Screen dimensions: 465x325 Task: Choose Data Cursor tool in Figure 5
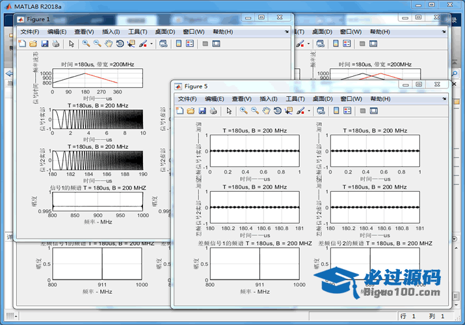[x=289, y=111]
